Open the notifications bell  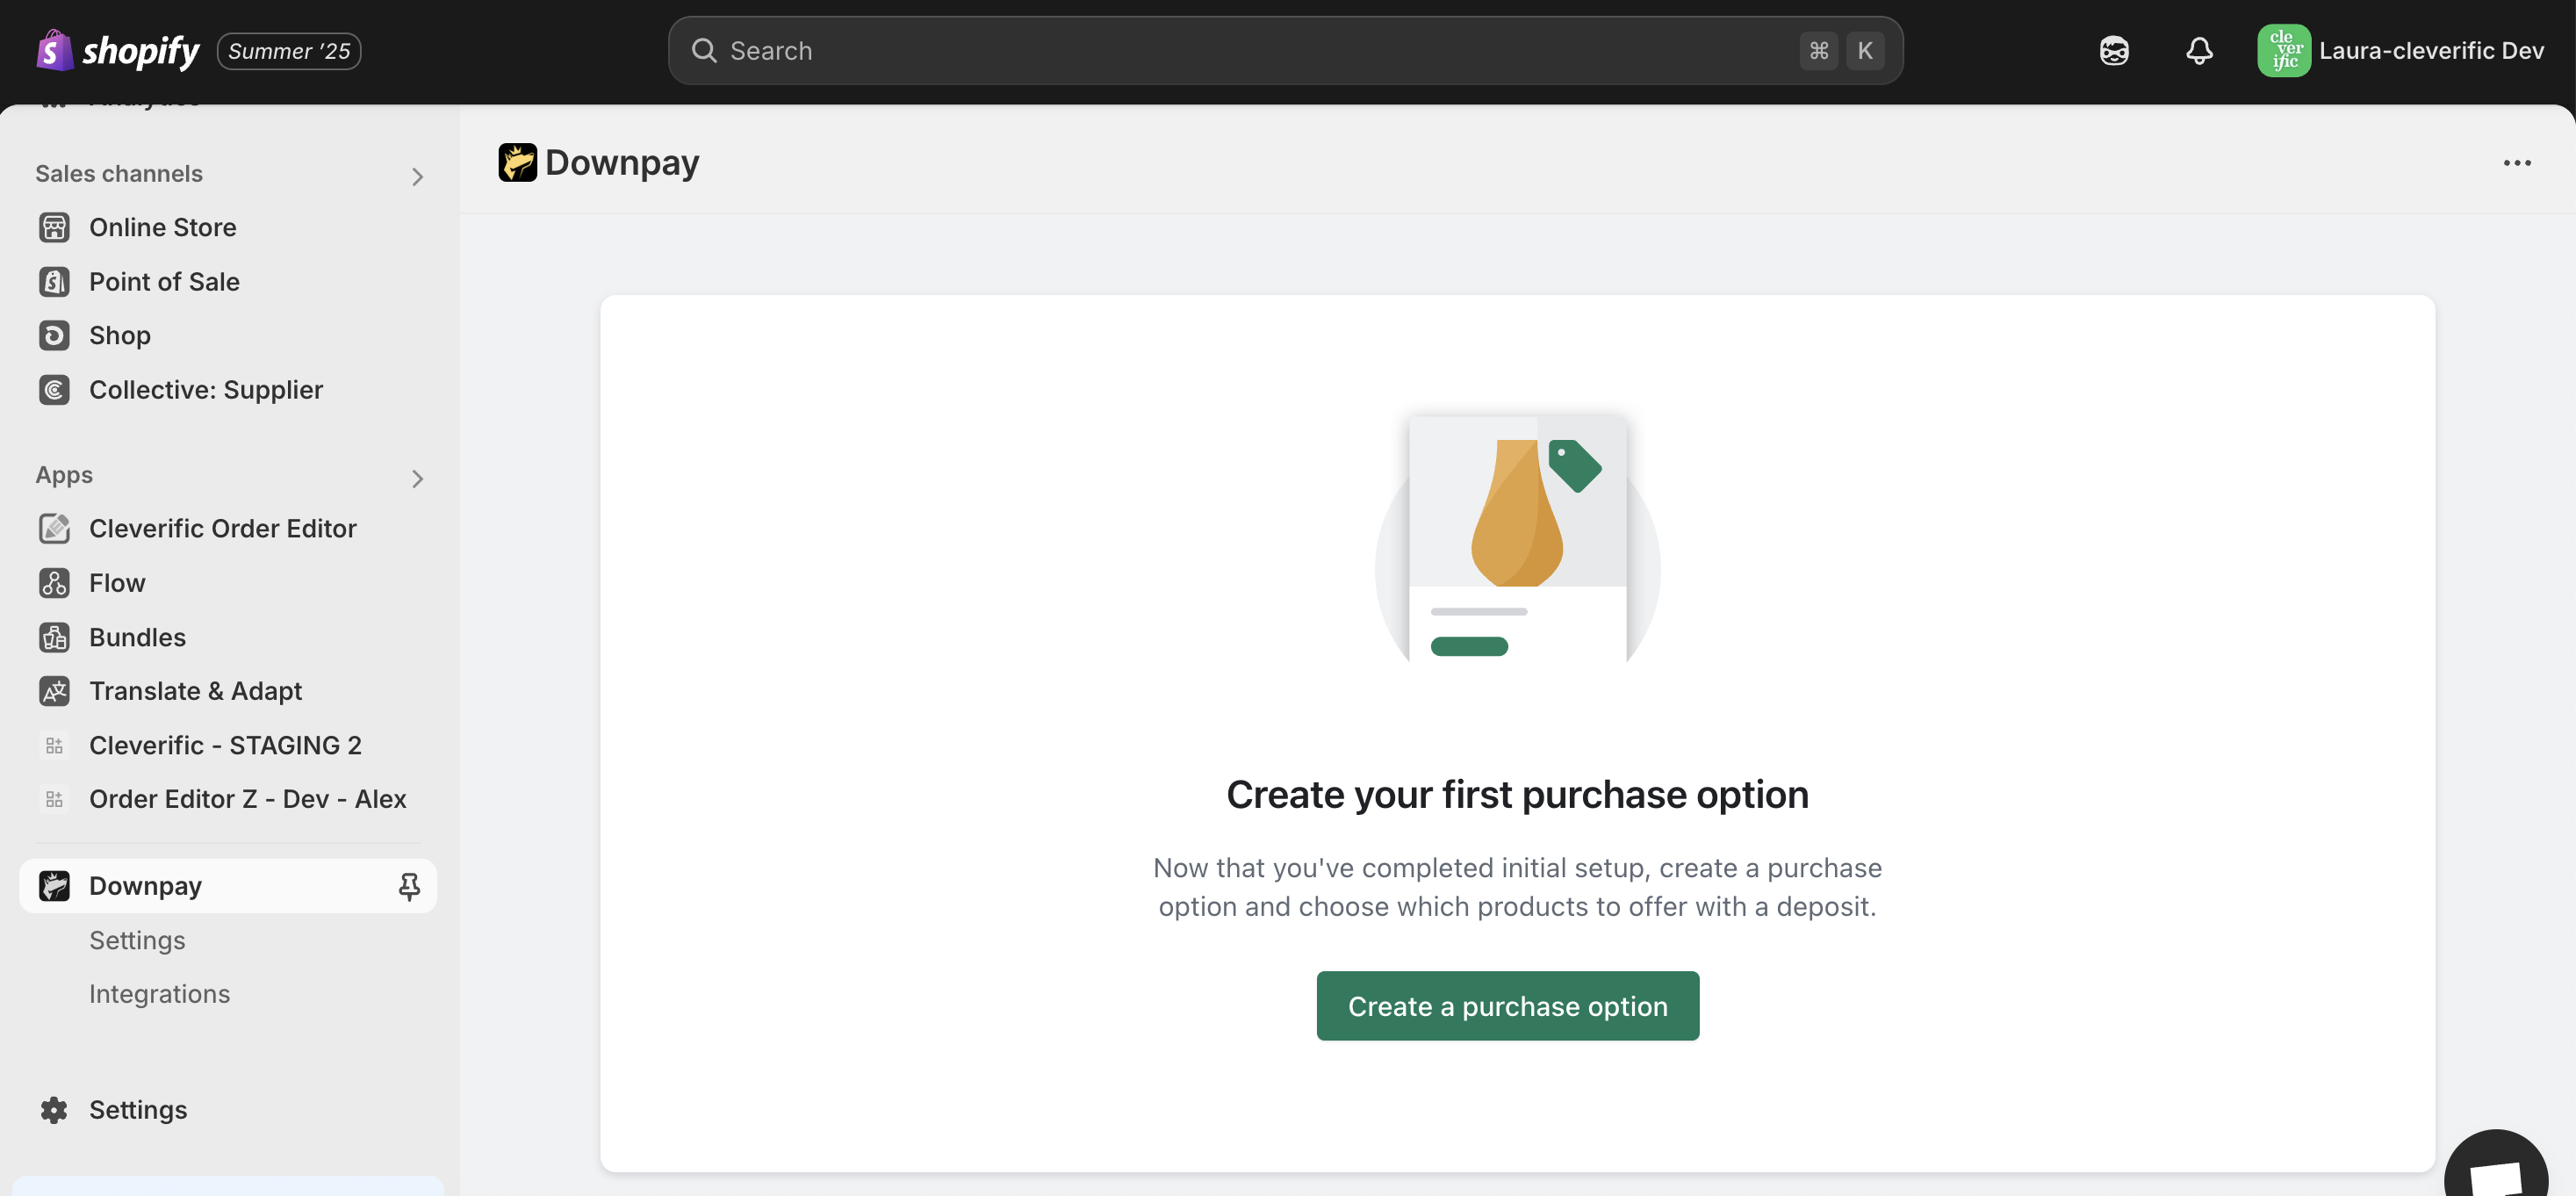(x=2199, y=51)
